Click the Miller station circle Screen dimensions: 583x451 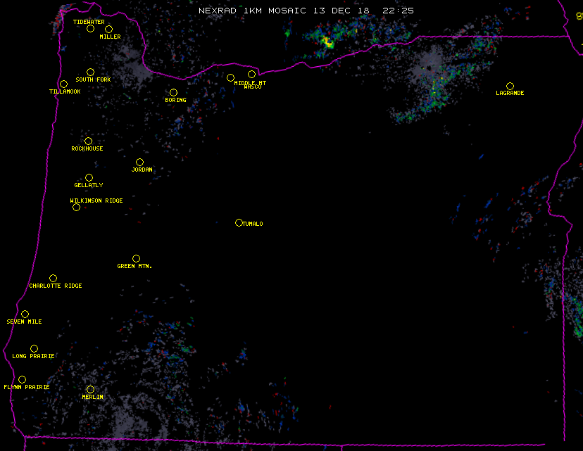pos(108,29)
